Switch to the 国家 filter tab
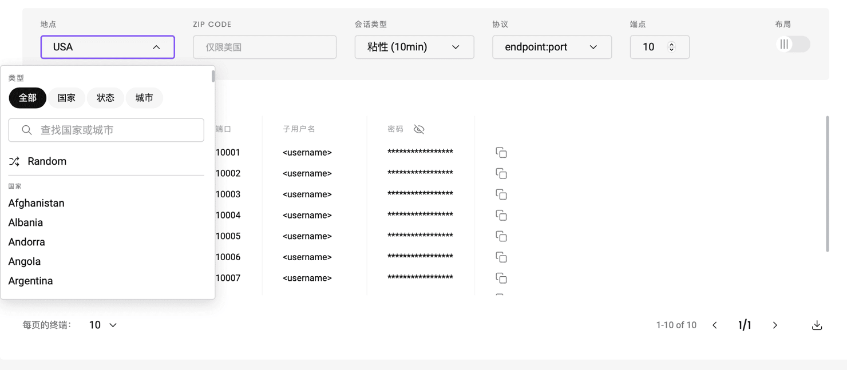 (x=66, y=98)
